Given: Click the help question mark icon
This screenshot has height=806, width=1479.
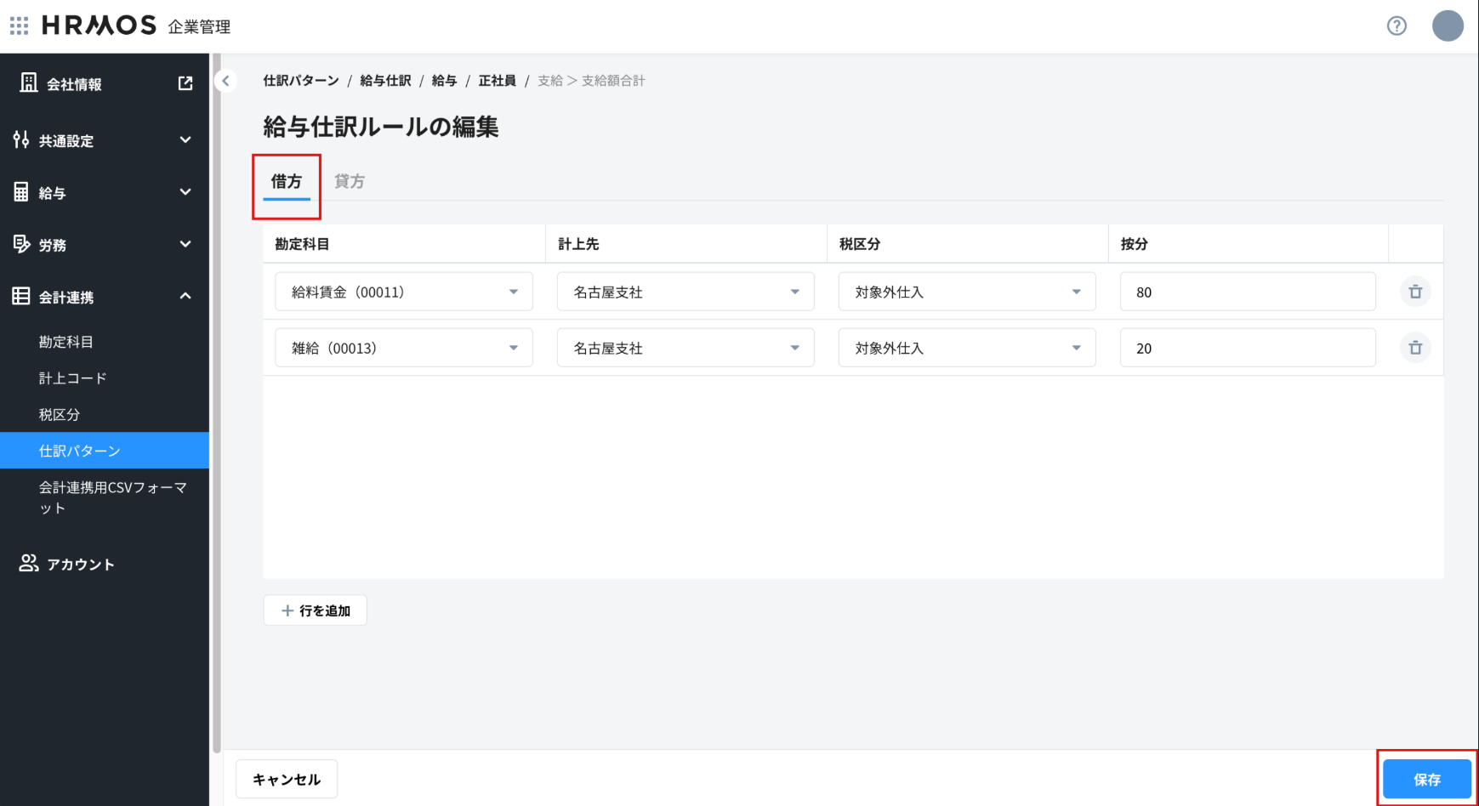Looking at the screenshot, I should (1397, 26).
